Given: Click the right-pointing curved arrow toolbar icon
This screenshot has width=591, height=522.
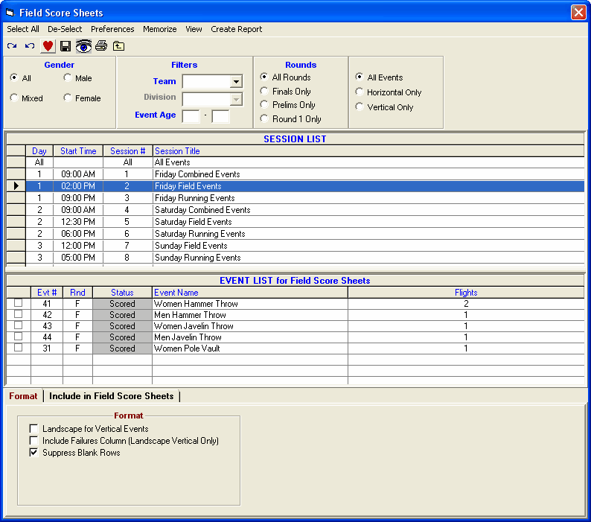Looking at the screenshot, I should (x=12, y=46).
